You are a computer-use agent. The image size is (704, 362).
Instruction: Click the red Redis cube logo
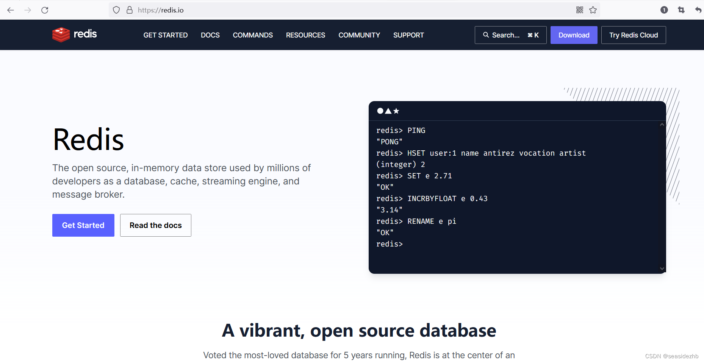(x=61, y=34)
